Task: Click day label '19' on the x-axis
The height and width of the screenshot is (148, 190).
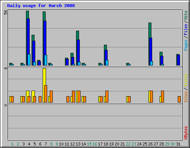Action: 111,144
